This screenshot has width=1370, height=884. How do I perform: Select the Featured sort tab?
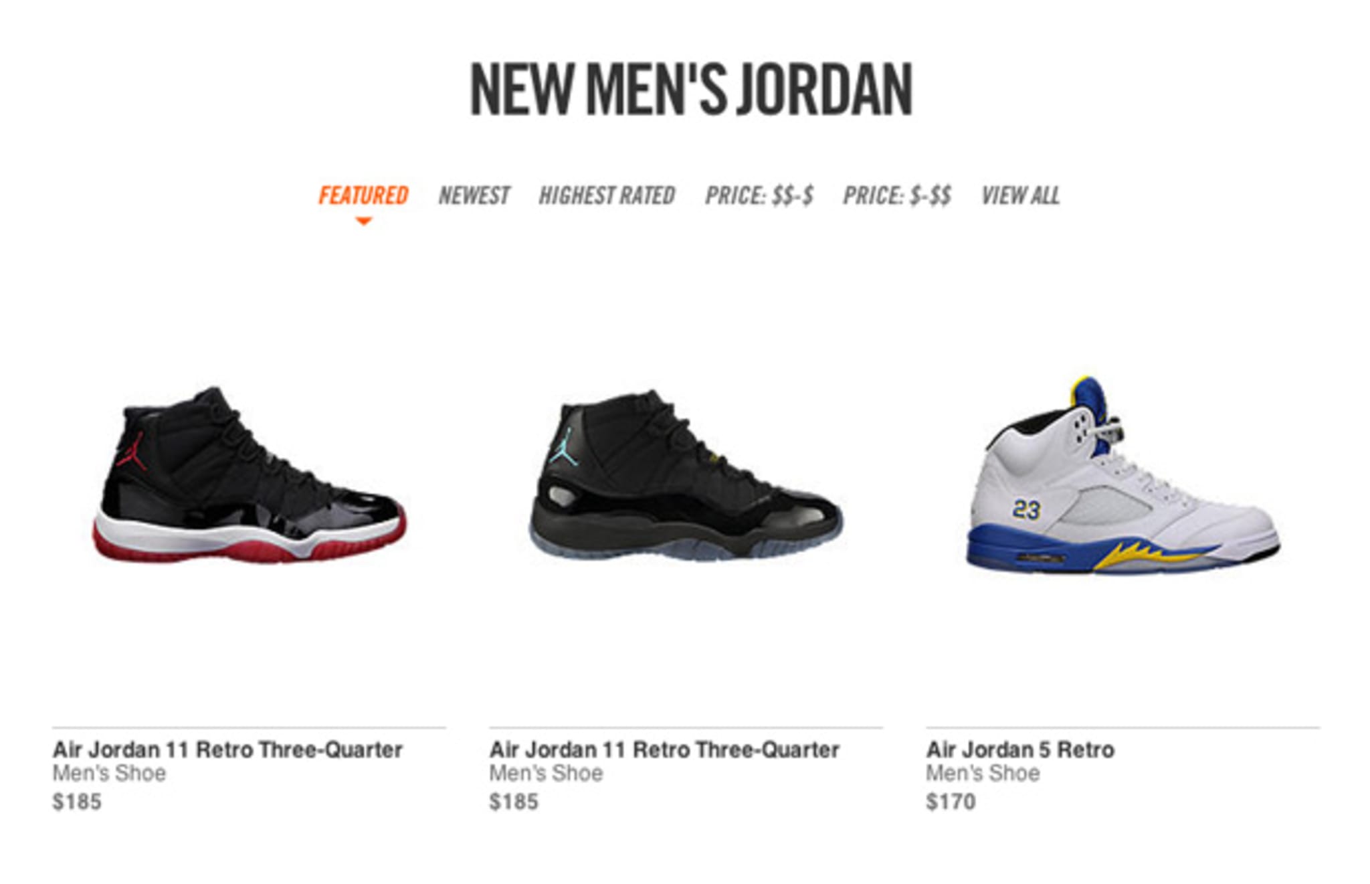click(x=363, y=195)
